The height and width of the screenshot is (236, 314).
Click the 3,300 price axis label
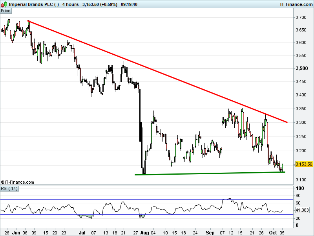pyautogui.click(x=301, y=122)
